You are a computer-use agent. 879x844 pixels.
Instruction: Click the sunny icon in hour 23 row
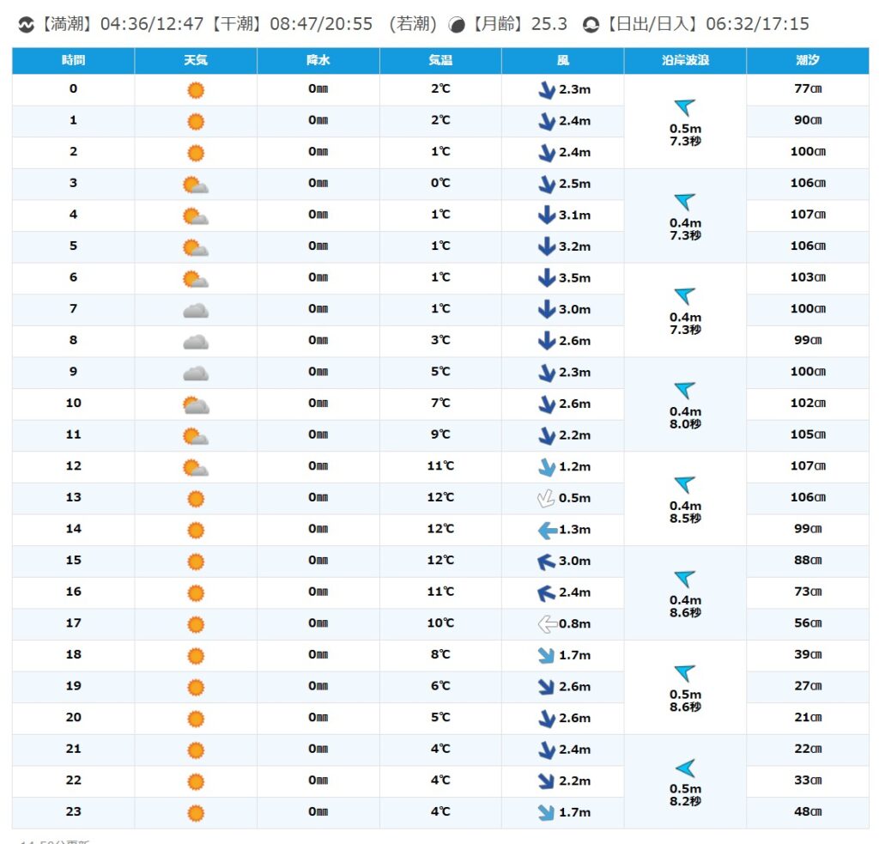[196, 813]
